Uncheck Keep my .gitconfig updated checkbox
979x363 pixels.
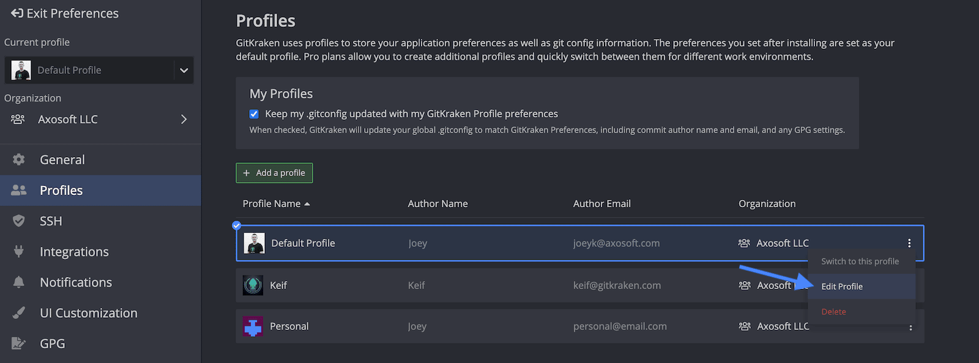click(x=254, y=114)
